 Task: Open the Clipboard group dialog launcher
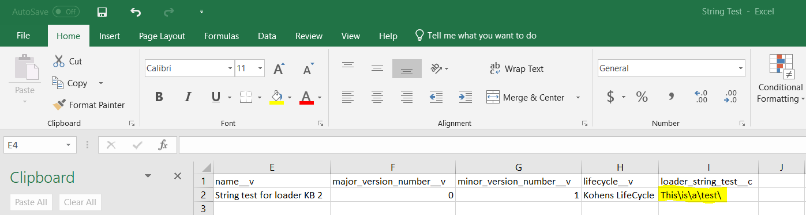pos(132,123)
